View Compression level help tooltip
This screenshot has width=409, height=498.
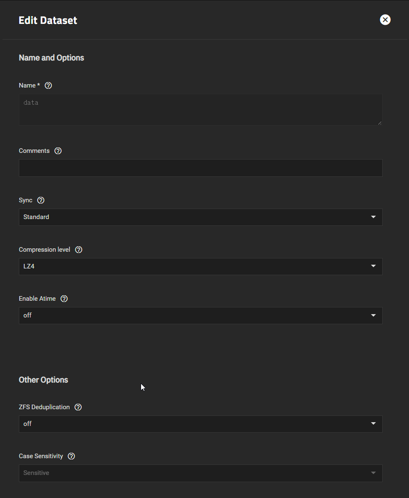click(x=78, y=250)
